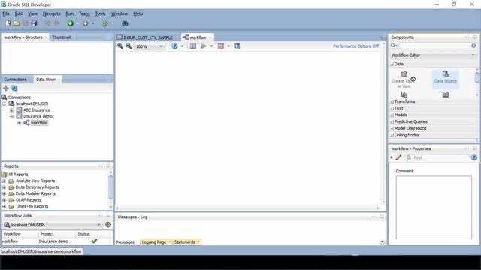Open the Logging Page tab
Viewport: 481px width, 270px height.
(x=154, y=241)
